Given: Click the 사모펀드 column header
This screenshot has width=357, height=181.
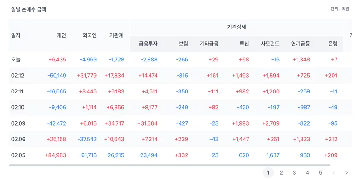Looking at the screenshot, I should tap(270, 44).
